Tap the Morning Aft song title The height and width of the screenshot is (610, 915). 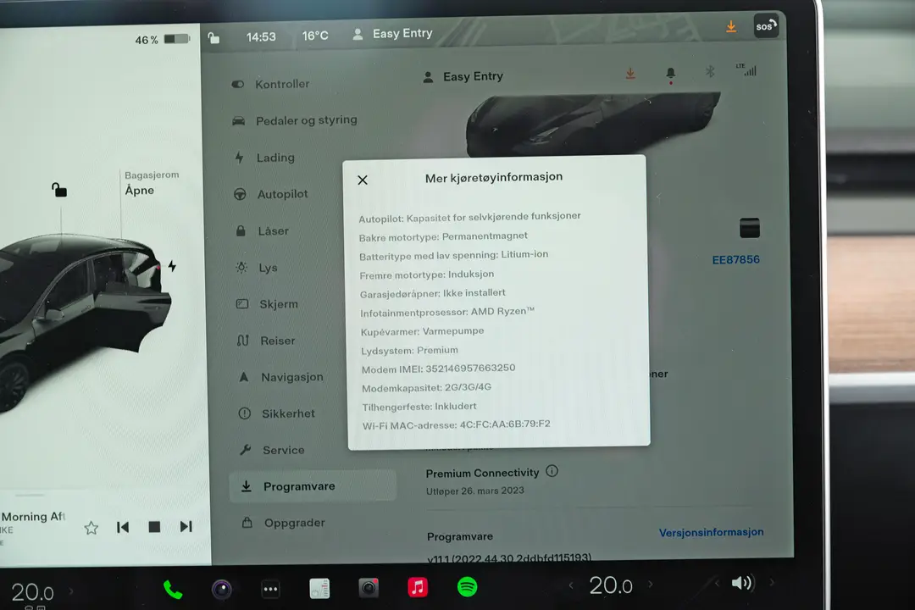tap(33, 517)
